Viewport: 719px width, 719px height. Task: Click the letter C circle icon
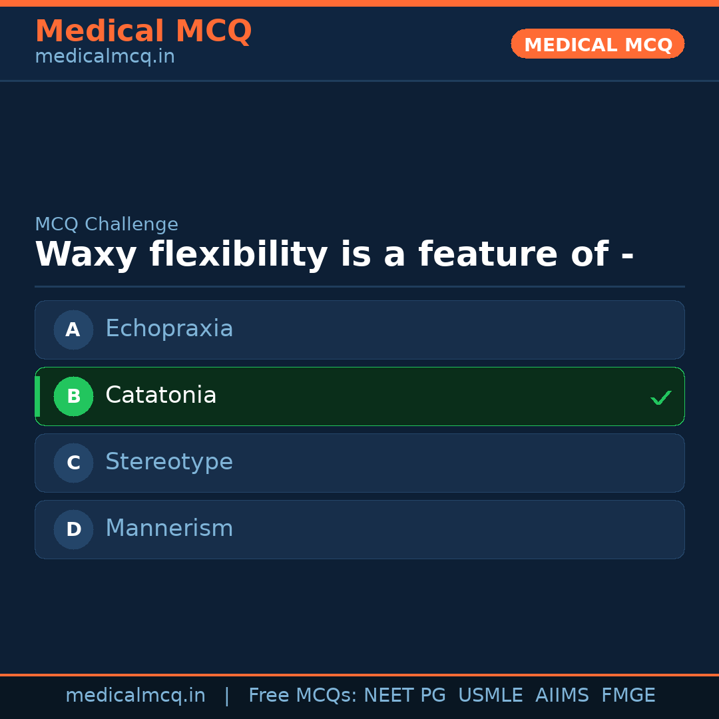pyautogui.click(x=73, y=463)
